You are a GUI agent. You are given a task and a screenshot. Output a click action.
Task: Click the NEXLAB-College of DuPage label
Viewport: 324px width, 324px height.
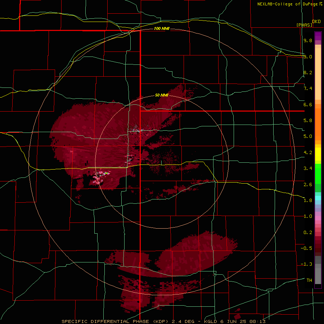click(x=288, y=4)
